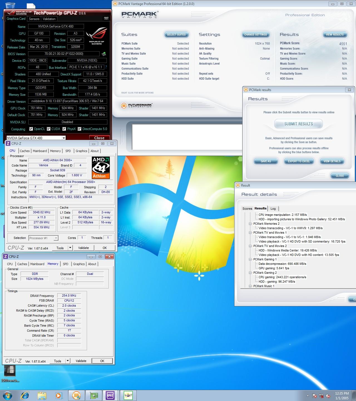This screenshot has height=401, width=356.
Task: Toggle the PhysX checkbox
Action: point(64,129)
